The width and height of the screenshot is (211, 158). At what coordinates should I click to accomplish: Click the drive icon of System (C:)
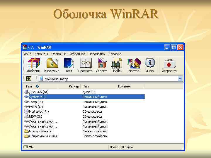(x=26, y=97)
